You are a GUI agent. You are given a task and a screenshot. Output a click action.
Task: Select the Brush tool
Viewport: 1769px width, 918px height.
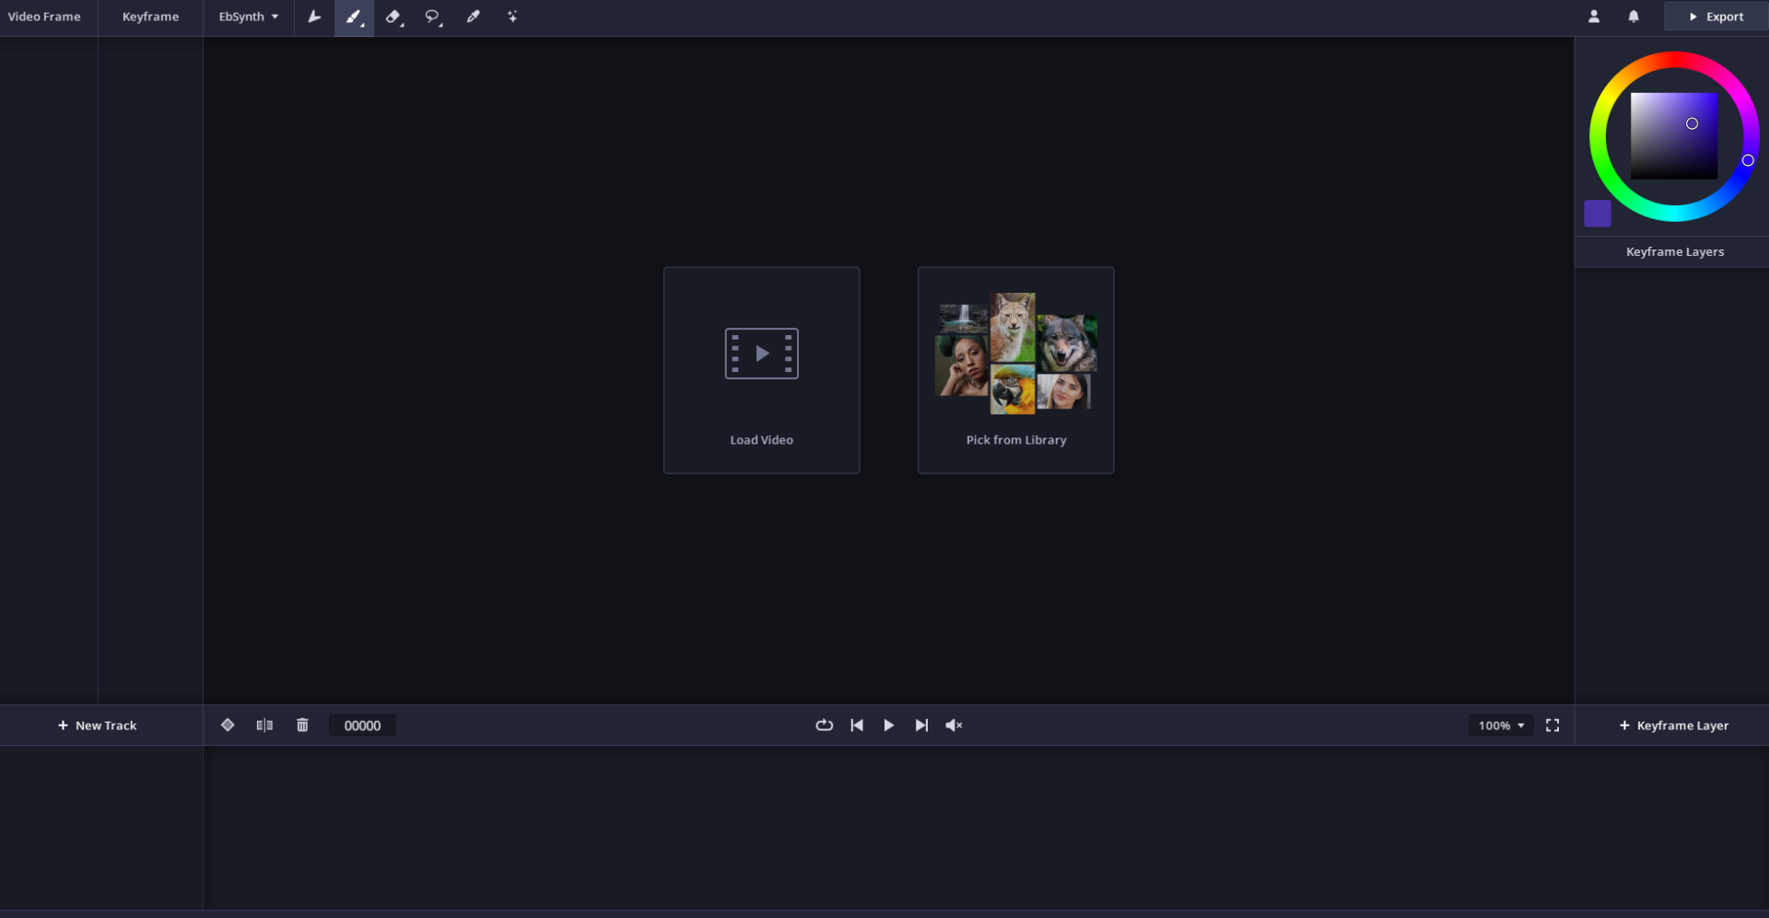pyautogui.click(x=354, y=17)
